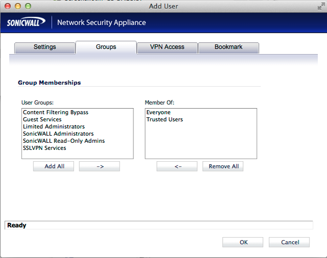
Task: Click the Remove All button
Action: coord(223,166)
